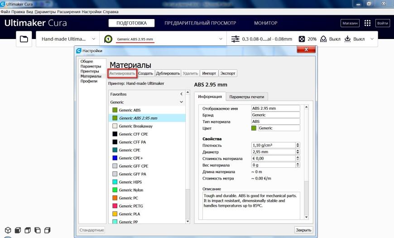The image size is (394, 238).
Task: Select Generic Breakaway in materials list
Action: (x=147, y=126)
